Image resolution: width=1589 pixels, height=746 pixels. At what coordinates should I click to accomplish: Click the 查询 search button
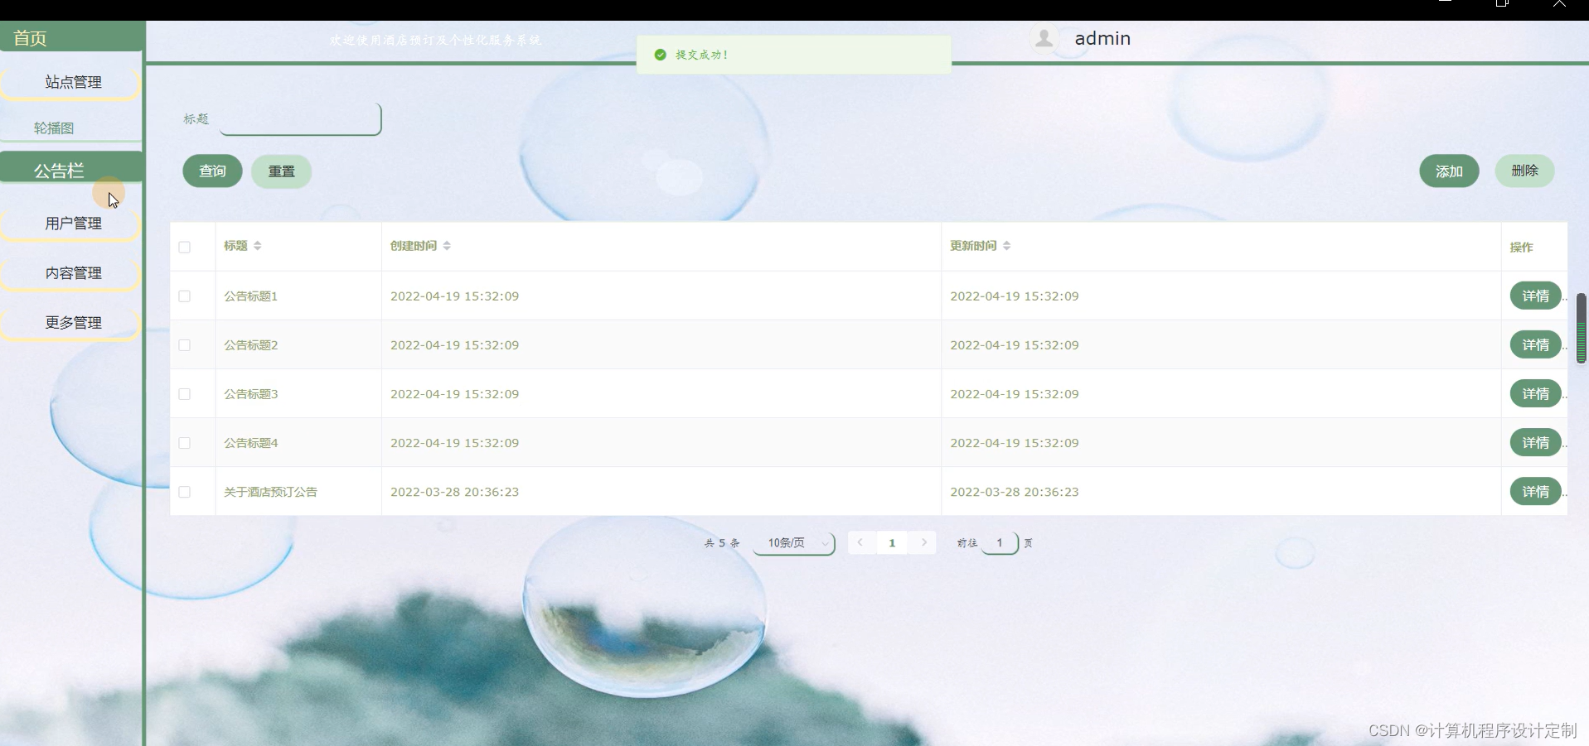tap(212, 171)
